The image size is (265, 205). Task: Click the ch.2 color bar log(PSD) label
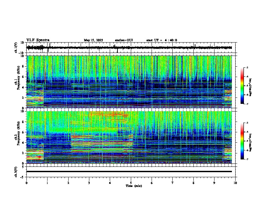pyautogui.click(x=251, y=143)
